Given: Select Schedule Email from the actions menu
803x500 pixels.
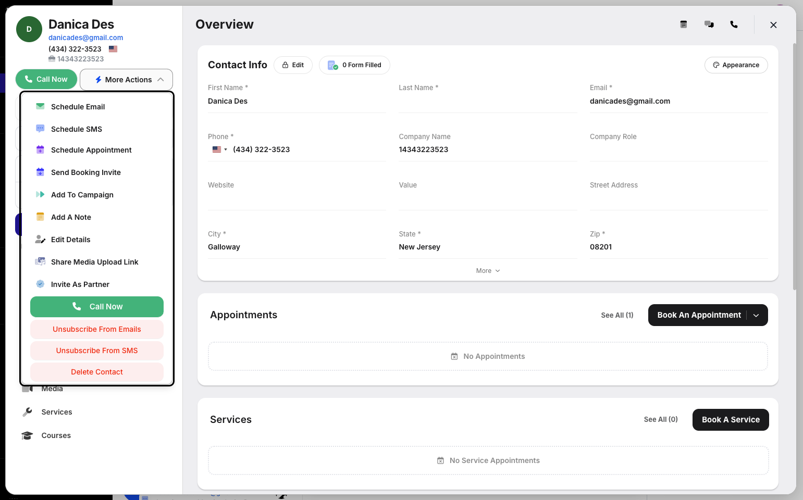Looking at the screenshot, I should pos(97,107).
